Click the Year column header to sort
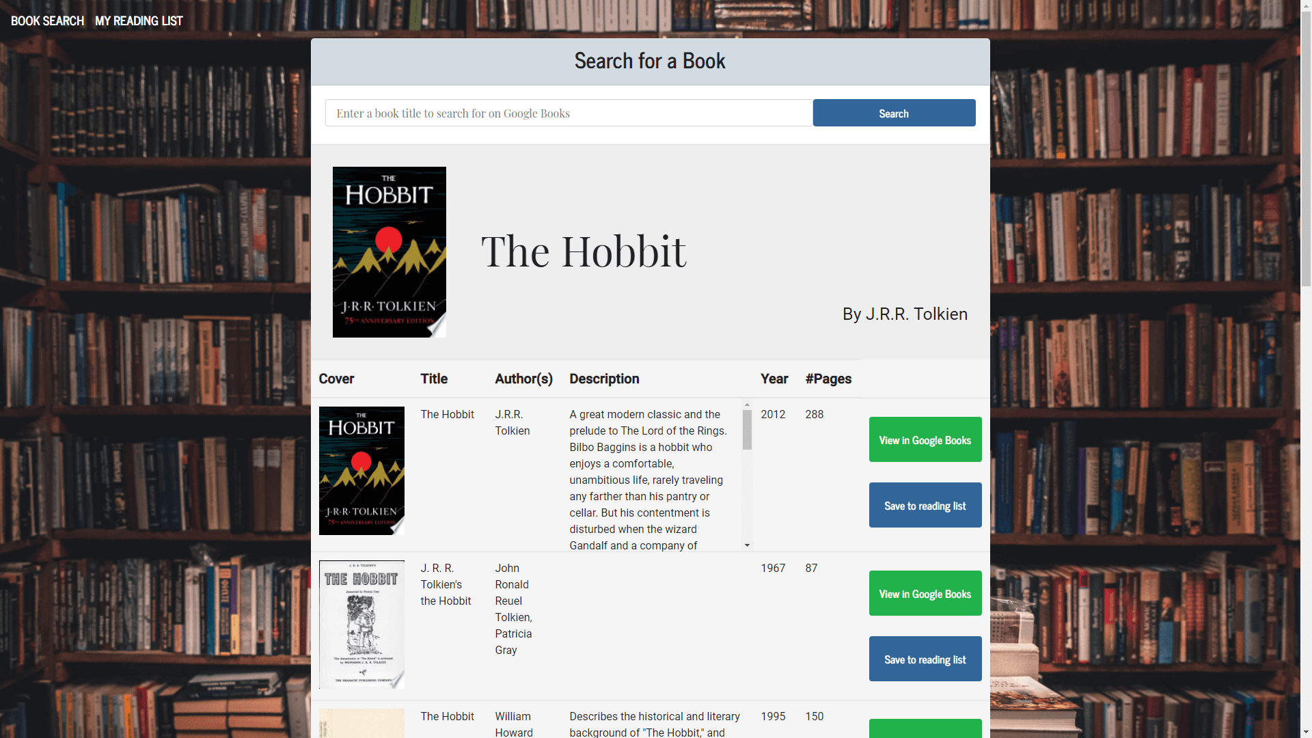Viewport: 1312px width, 738px height. [772, 379]
